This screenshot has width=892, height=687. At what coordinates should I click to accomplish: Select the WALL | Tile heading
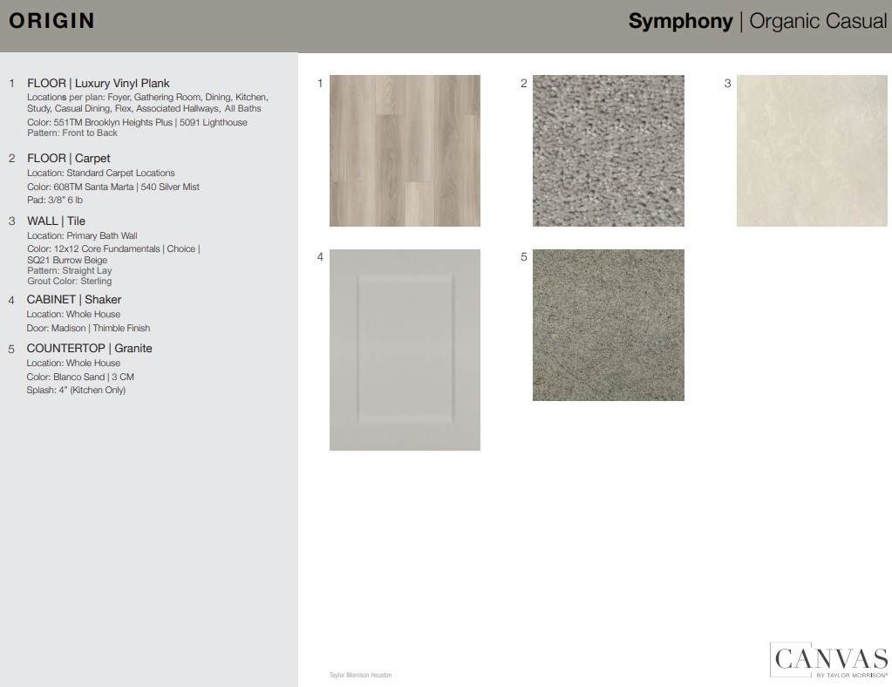pyautogui.click(x=56, y=221)
